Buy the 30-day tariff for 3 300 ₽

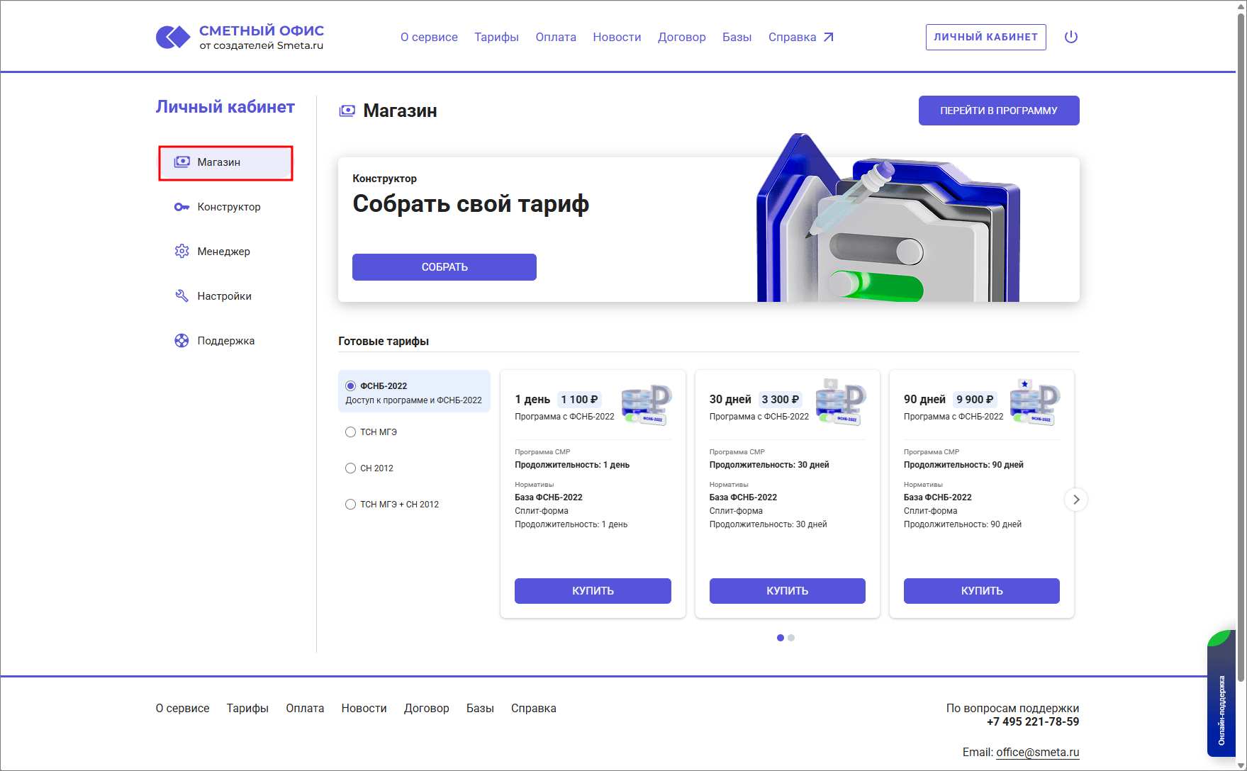[787, 590]
